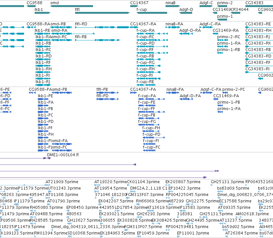Click the AT21909.5prime EST label
This screenshot has width=273, height=238.
62,182
